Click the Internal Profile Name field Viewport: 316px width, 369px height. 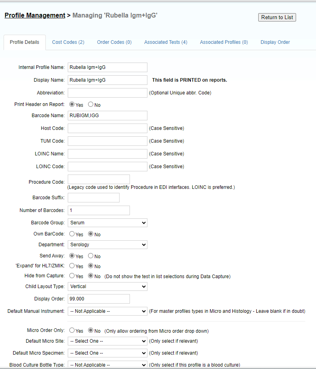click(108, 67)
